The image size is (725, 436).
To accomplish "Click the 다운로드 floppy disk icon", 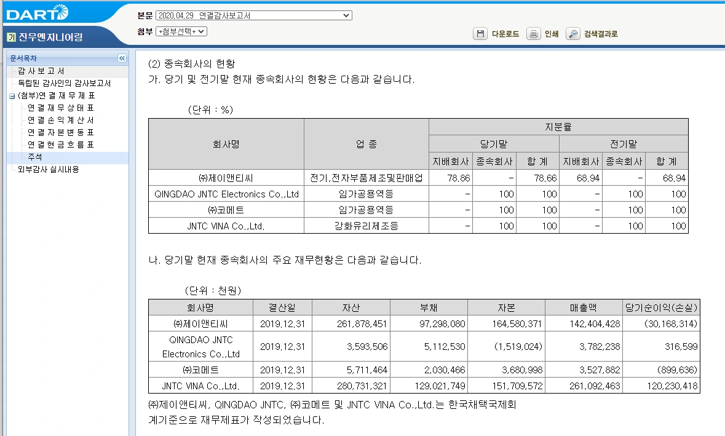I will (480, 34).
